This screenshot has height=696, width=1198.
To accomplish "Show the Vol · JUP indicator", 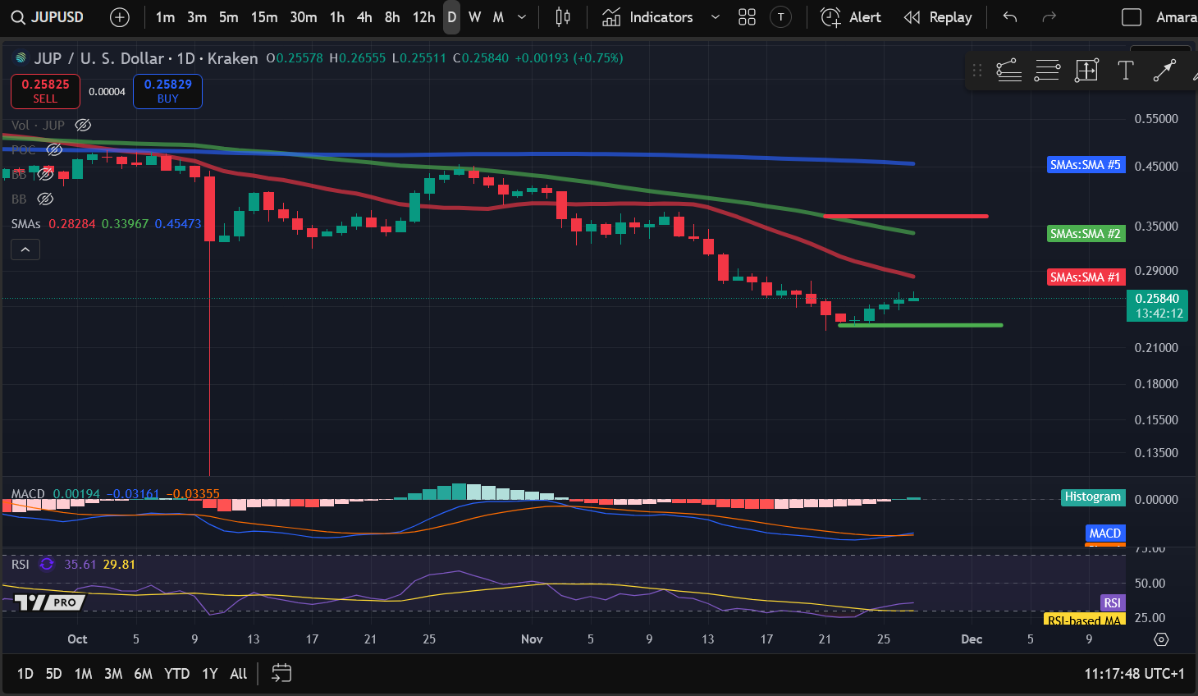I will [x=83, y=125].
